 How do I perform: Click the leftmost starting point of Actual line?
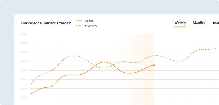point(30,94)
